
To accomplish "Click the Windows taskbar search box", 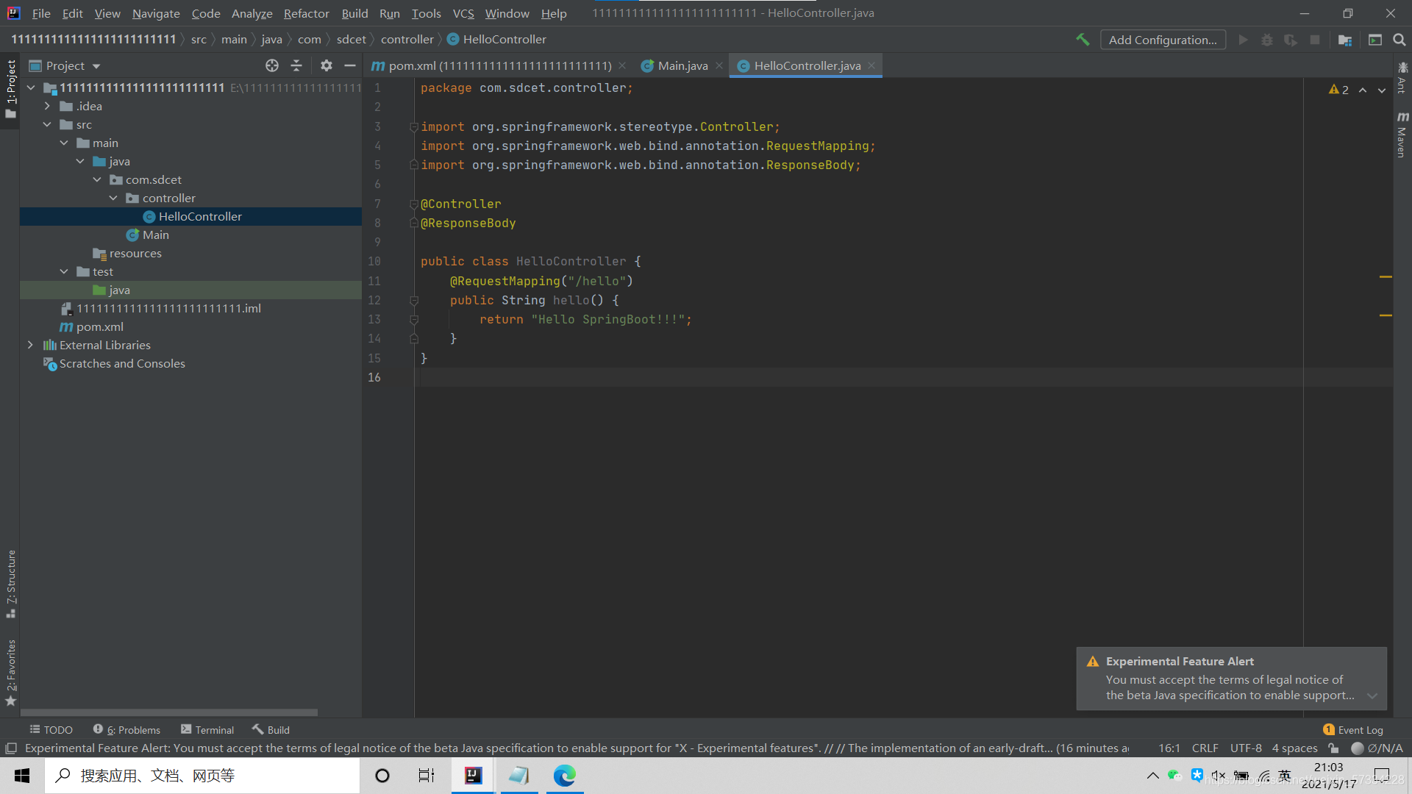I will point(202,775).
